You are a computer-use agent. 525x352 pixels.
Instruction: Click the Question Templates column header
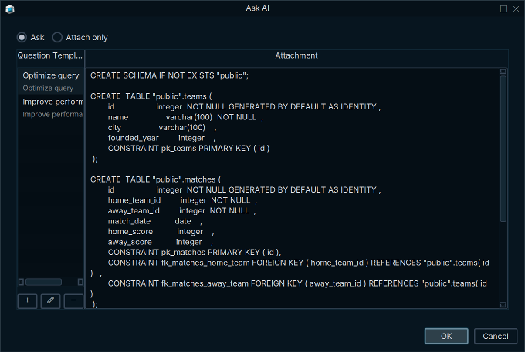50,55
